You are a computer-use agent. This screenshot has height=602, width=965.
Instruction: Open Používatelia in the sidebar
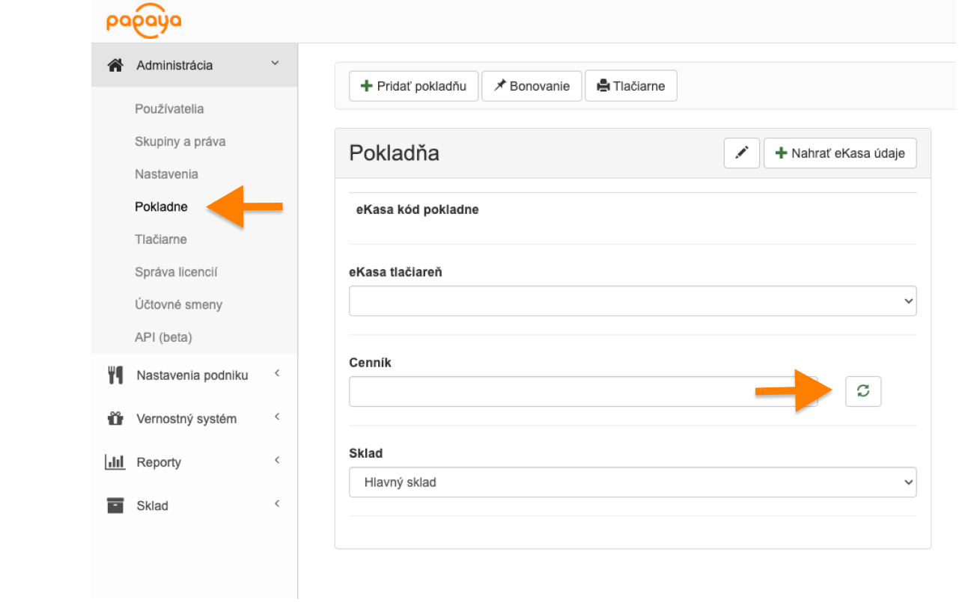point(169,109)
